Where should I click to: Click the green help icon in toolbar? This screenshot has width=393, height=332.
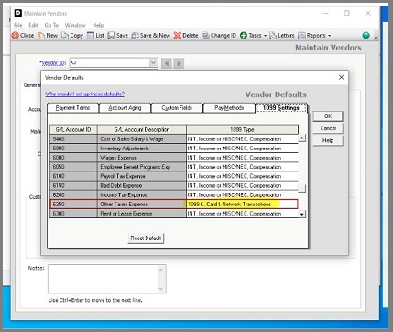coord(366,36)
